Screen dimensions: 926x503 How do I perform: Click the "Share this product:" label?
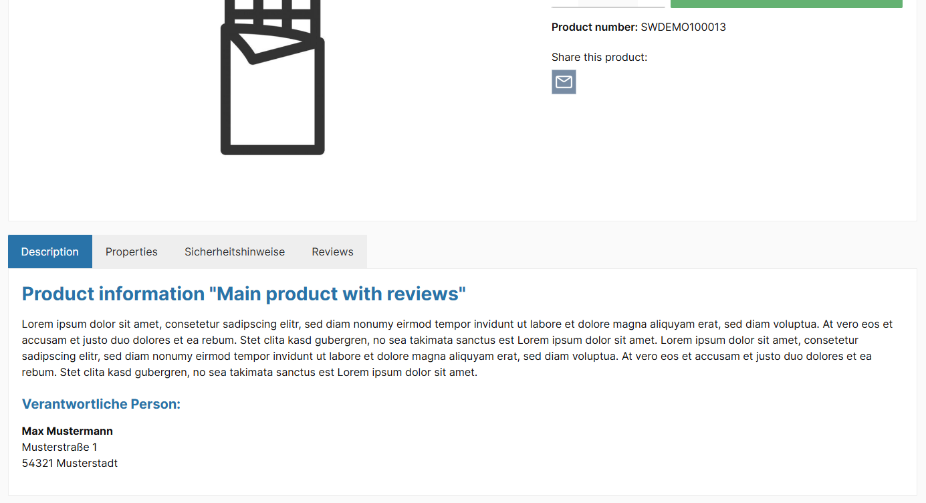tap(599, 58)
